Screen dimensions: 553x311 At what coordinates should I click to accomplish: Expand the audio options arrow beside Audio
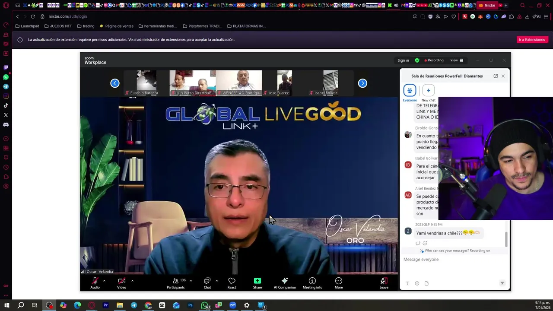104,281
